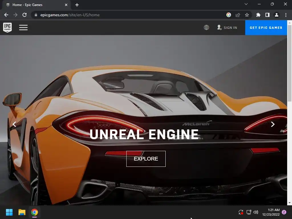Go back in browser history
Screen dimensions: 292x219
6,15
